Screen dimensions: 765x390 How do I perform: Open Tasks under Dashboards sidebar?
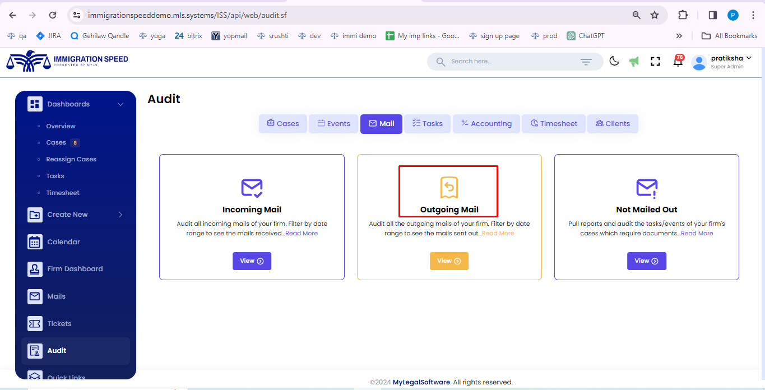pyautogui.click(x=55, y=176)
